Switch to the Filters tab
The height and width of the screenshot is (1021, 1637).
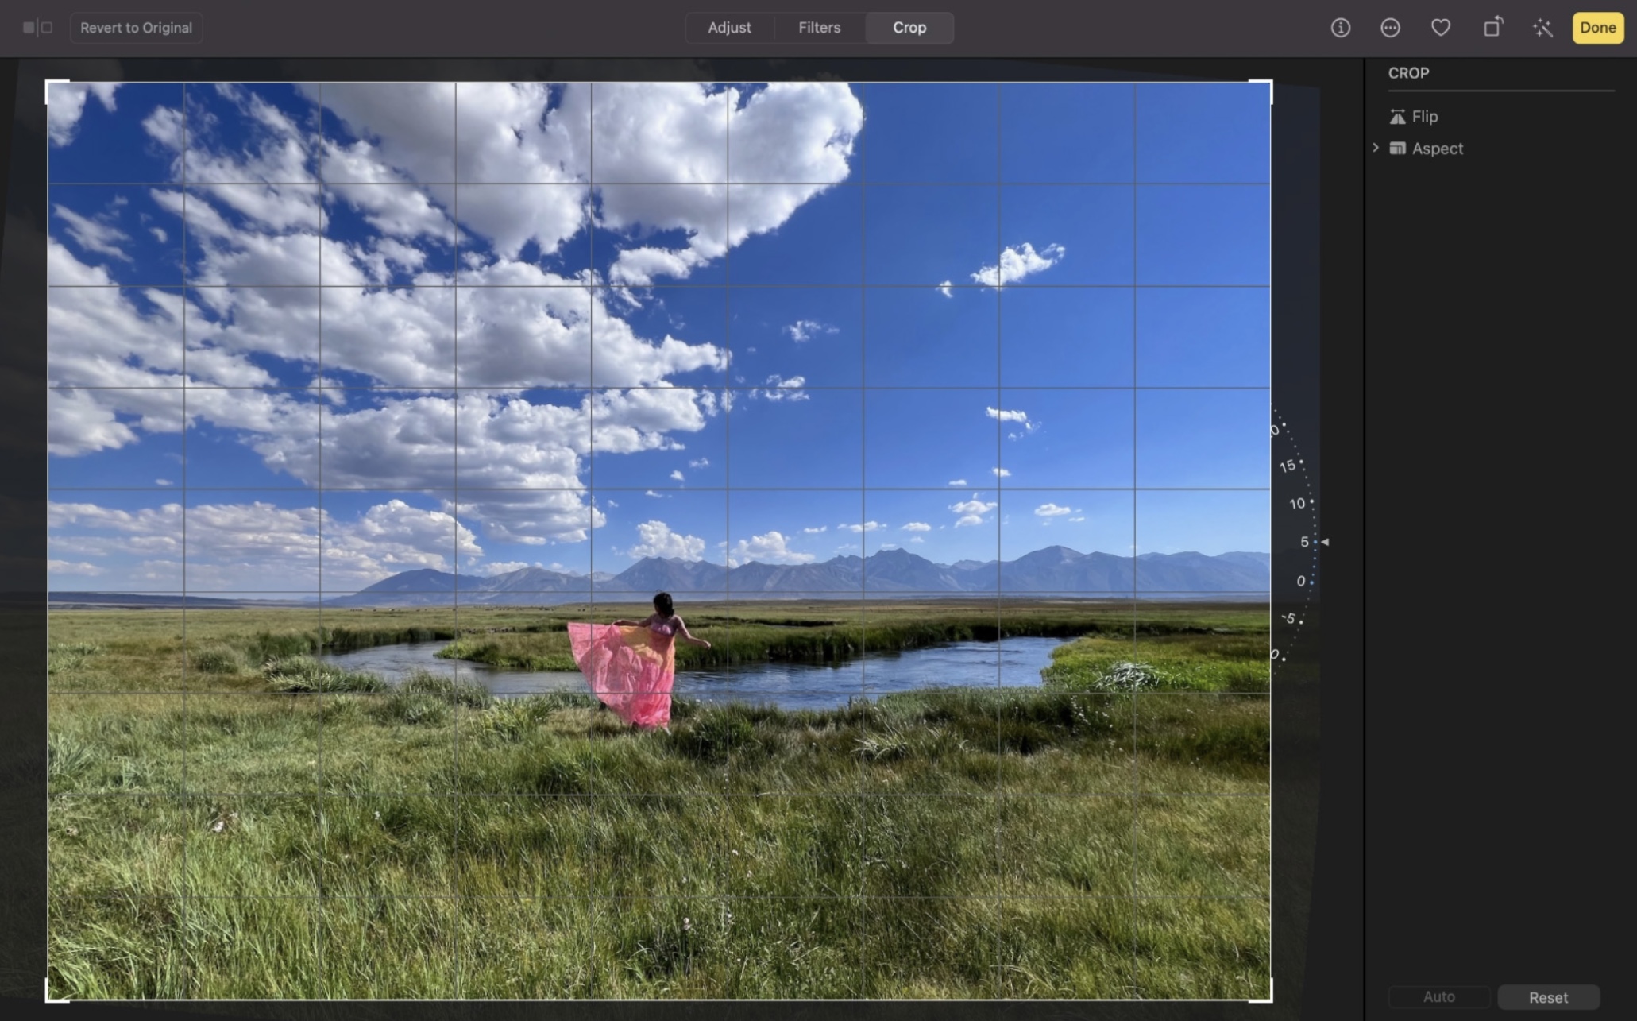(819, 28)
